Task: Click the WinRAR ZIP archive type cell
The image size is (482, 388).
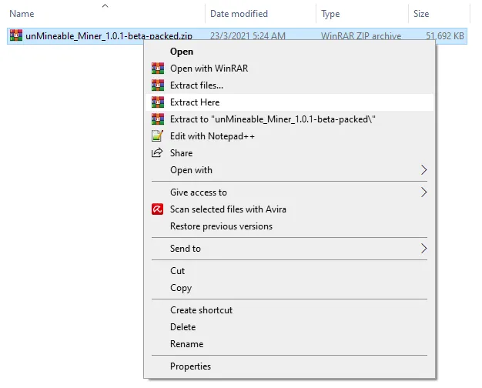Action: (x=361, y=36)
